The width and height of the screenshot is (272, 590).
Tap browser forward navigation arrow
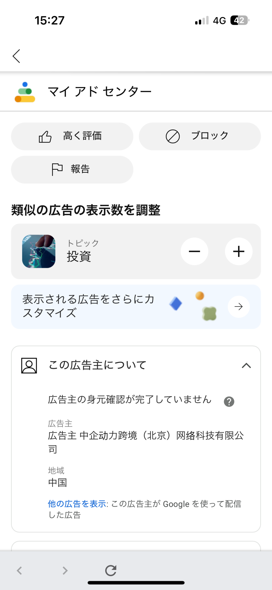point(65,571)
